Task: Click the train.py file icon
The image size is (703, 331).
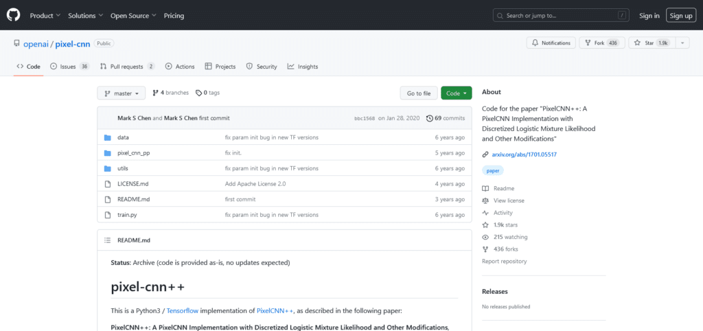Action: (107, 215)
